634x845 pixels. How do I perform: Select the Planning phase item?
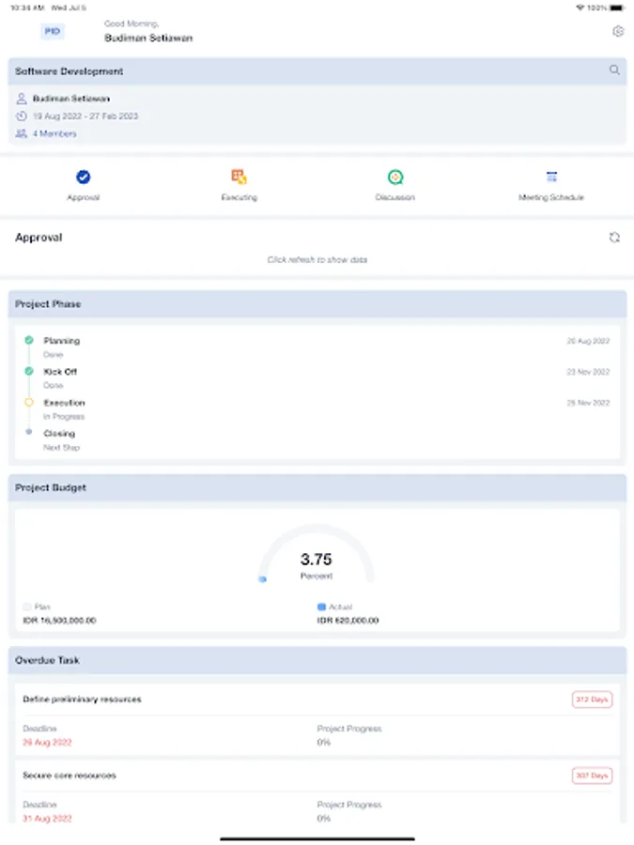point(62,341)
